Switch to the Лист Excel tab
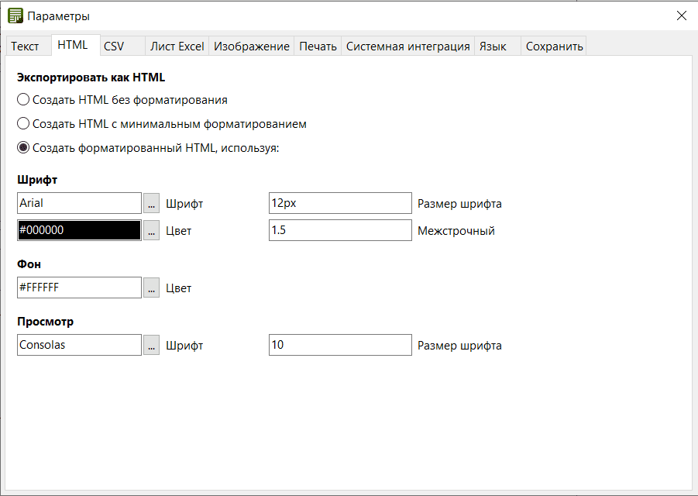 coord(177,46)
